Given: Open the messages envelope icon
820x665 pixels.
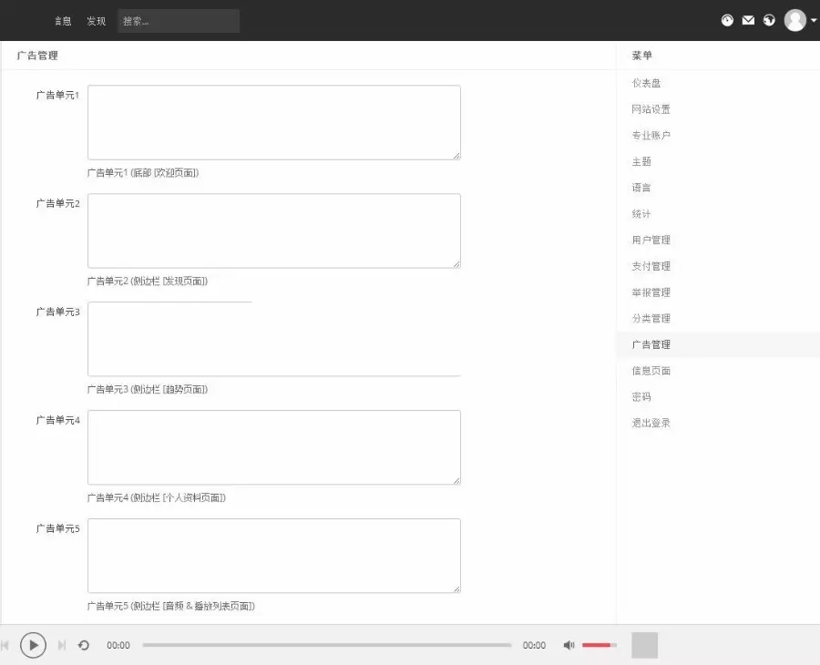Looking at the screenshot, I should (748, 20).
